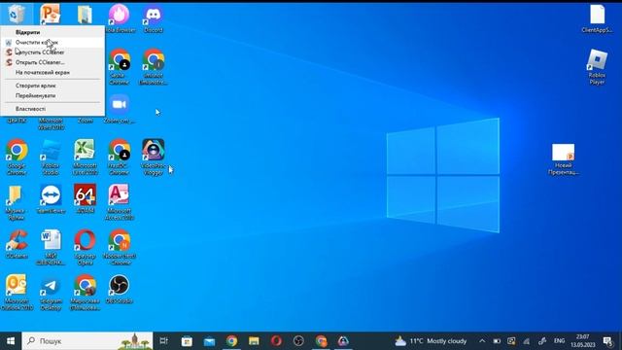Open File Explorer from the taskbar
The height and width of the screenshot is (350, 622).
[254, 341]
